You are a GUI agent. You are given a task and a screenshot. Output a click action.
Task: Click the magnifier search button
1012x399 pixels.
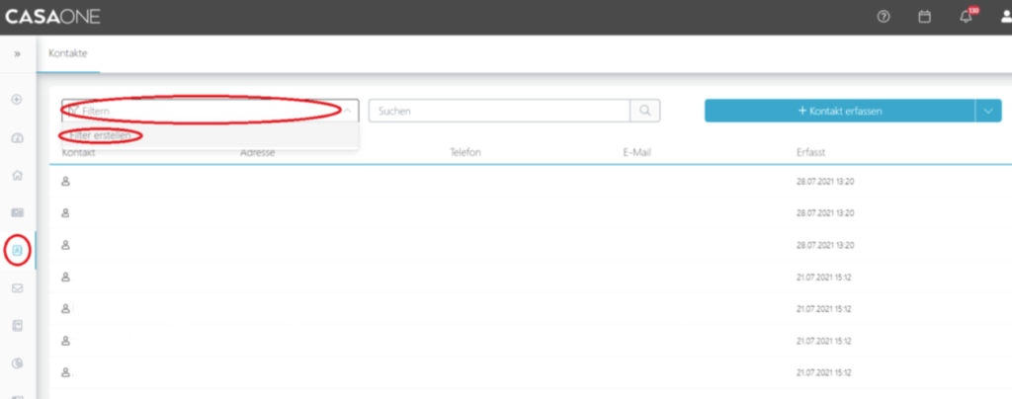645,111
